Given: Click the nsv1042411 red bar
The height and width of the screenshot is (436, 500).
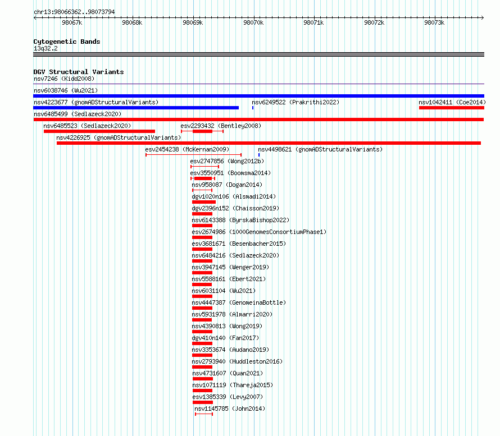Looking at the screenshot, I should 452,108.
